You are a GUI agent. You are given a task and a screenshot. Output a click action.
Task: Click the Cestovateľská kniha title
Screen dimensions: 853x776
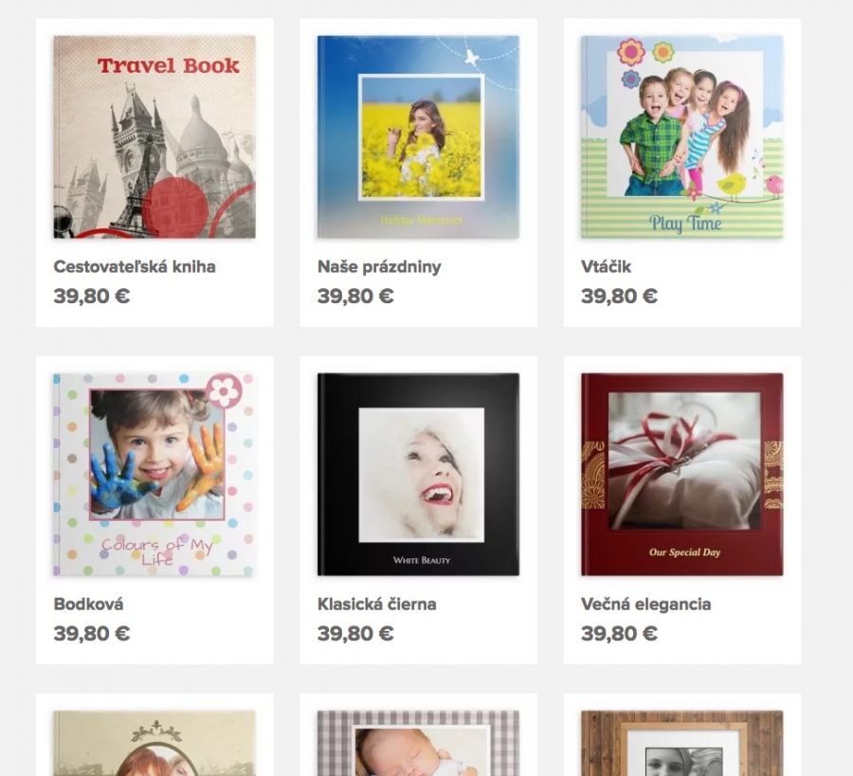pos(135,266)
